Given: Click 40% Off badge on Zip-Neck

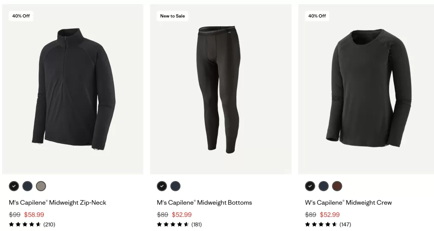Looking at the screenshot, I should point(21,16).
